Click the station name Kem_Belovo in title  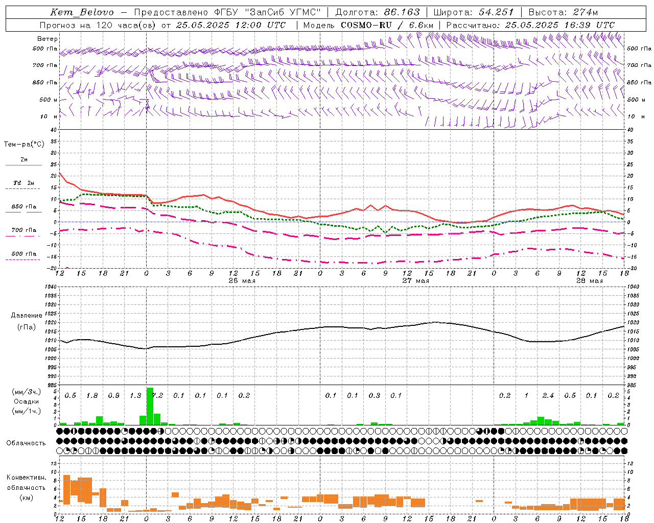coord(82,12)
